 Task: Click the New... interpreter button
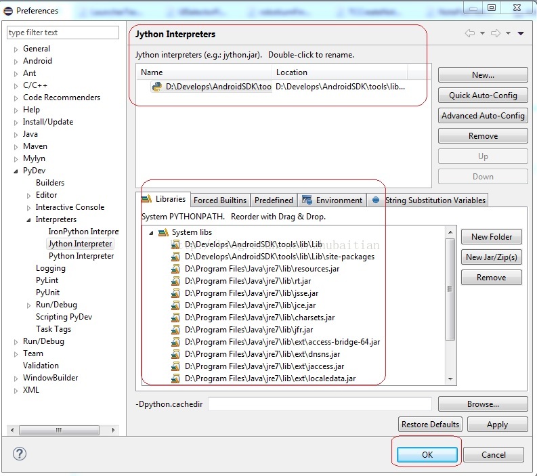pyautogui.click(x=483, y=75)
